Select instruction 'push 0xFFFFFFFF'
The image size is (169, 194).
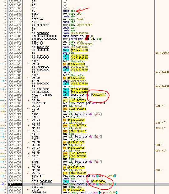click(x=74, y=81)
